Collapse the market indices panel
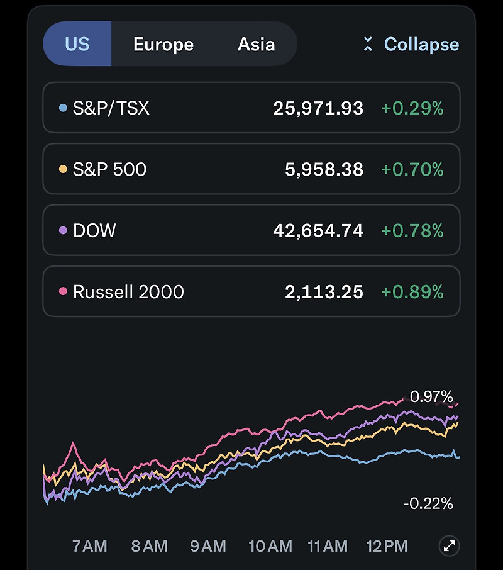The width and height of the screenshot is (503, 570). coord(421,44)
